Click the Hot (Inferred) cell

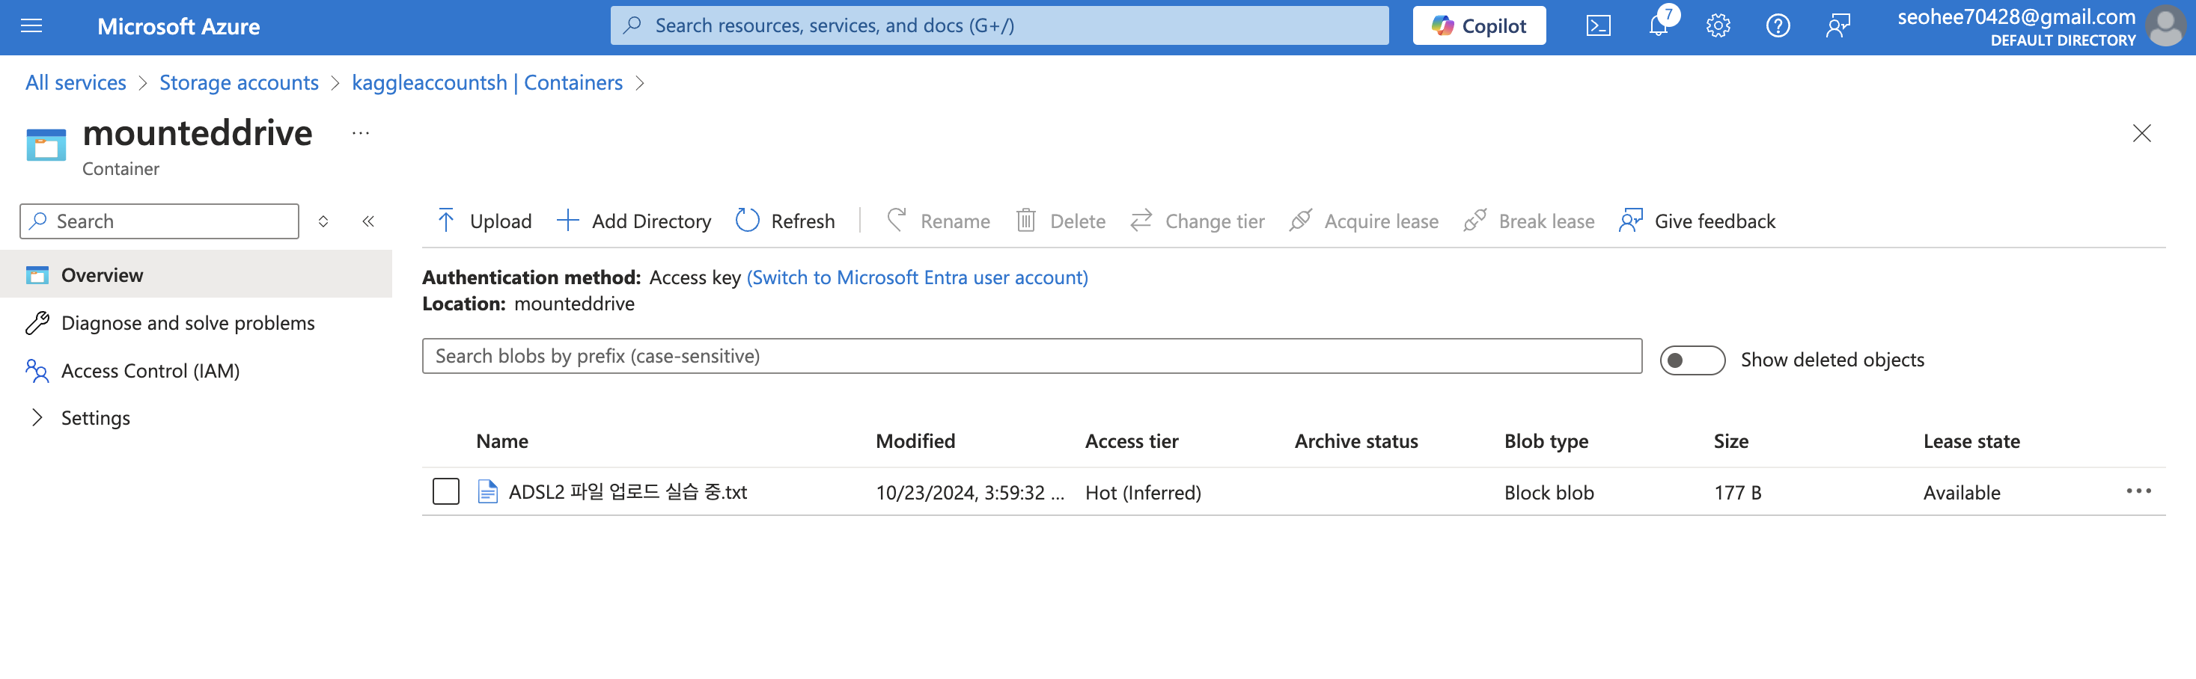(1142, 492)
